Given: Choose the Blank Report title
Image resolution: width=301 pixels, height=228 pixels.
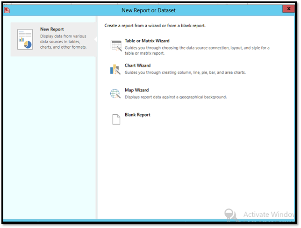Looking at the screenshot, I should click(x=137, y=115).
